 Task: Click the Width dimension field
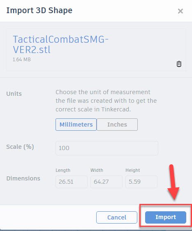coord(106,182)
